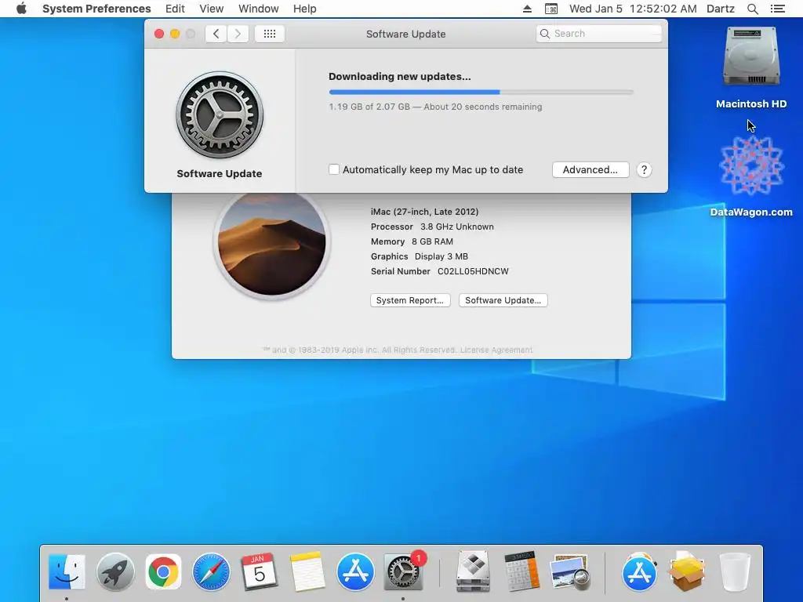Open Calendar showing Jan 5 in Dock
The height and width of the screenshot is (602, 803).
pos(259,571)
